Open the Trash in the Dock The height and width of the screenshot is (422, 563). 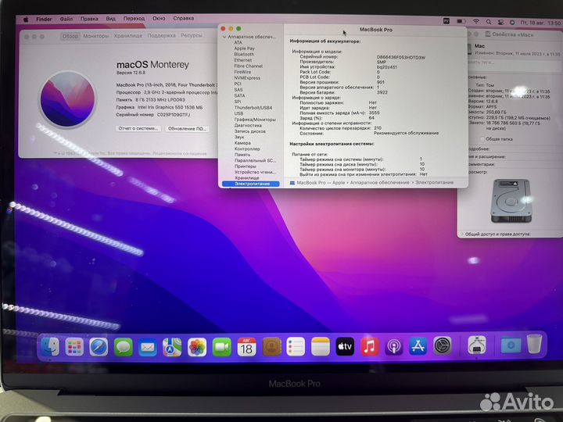point(535,344)
